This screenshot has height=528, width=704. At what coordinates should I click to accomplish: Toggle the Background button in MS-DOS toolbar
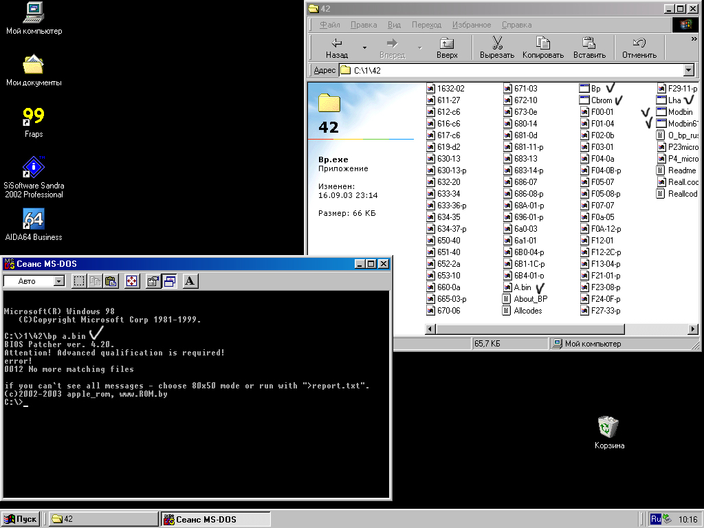pyautogui.click(x=169, y=280)
